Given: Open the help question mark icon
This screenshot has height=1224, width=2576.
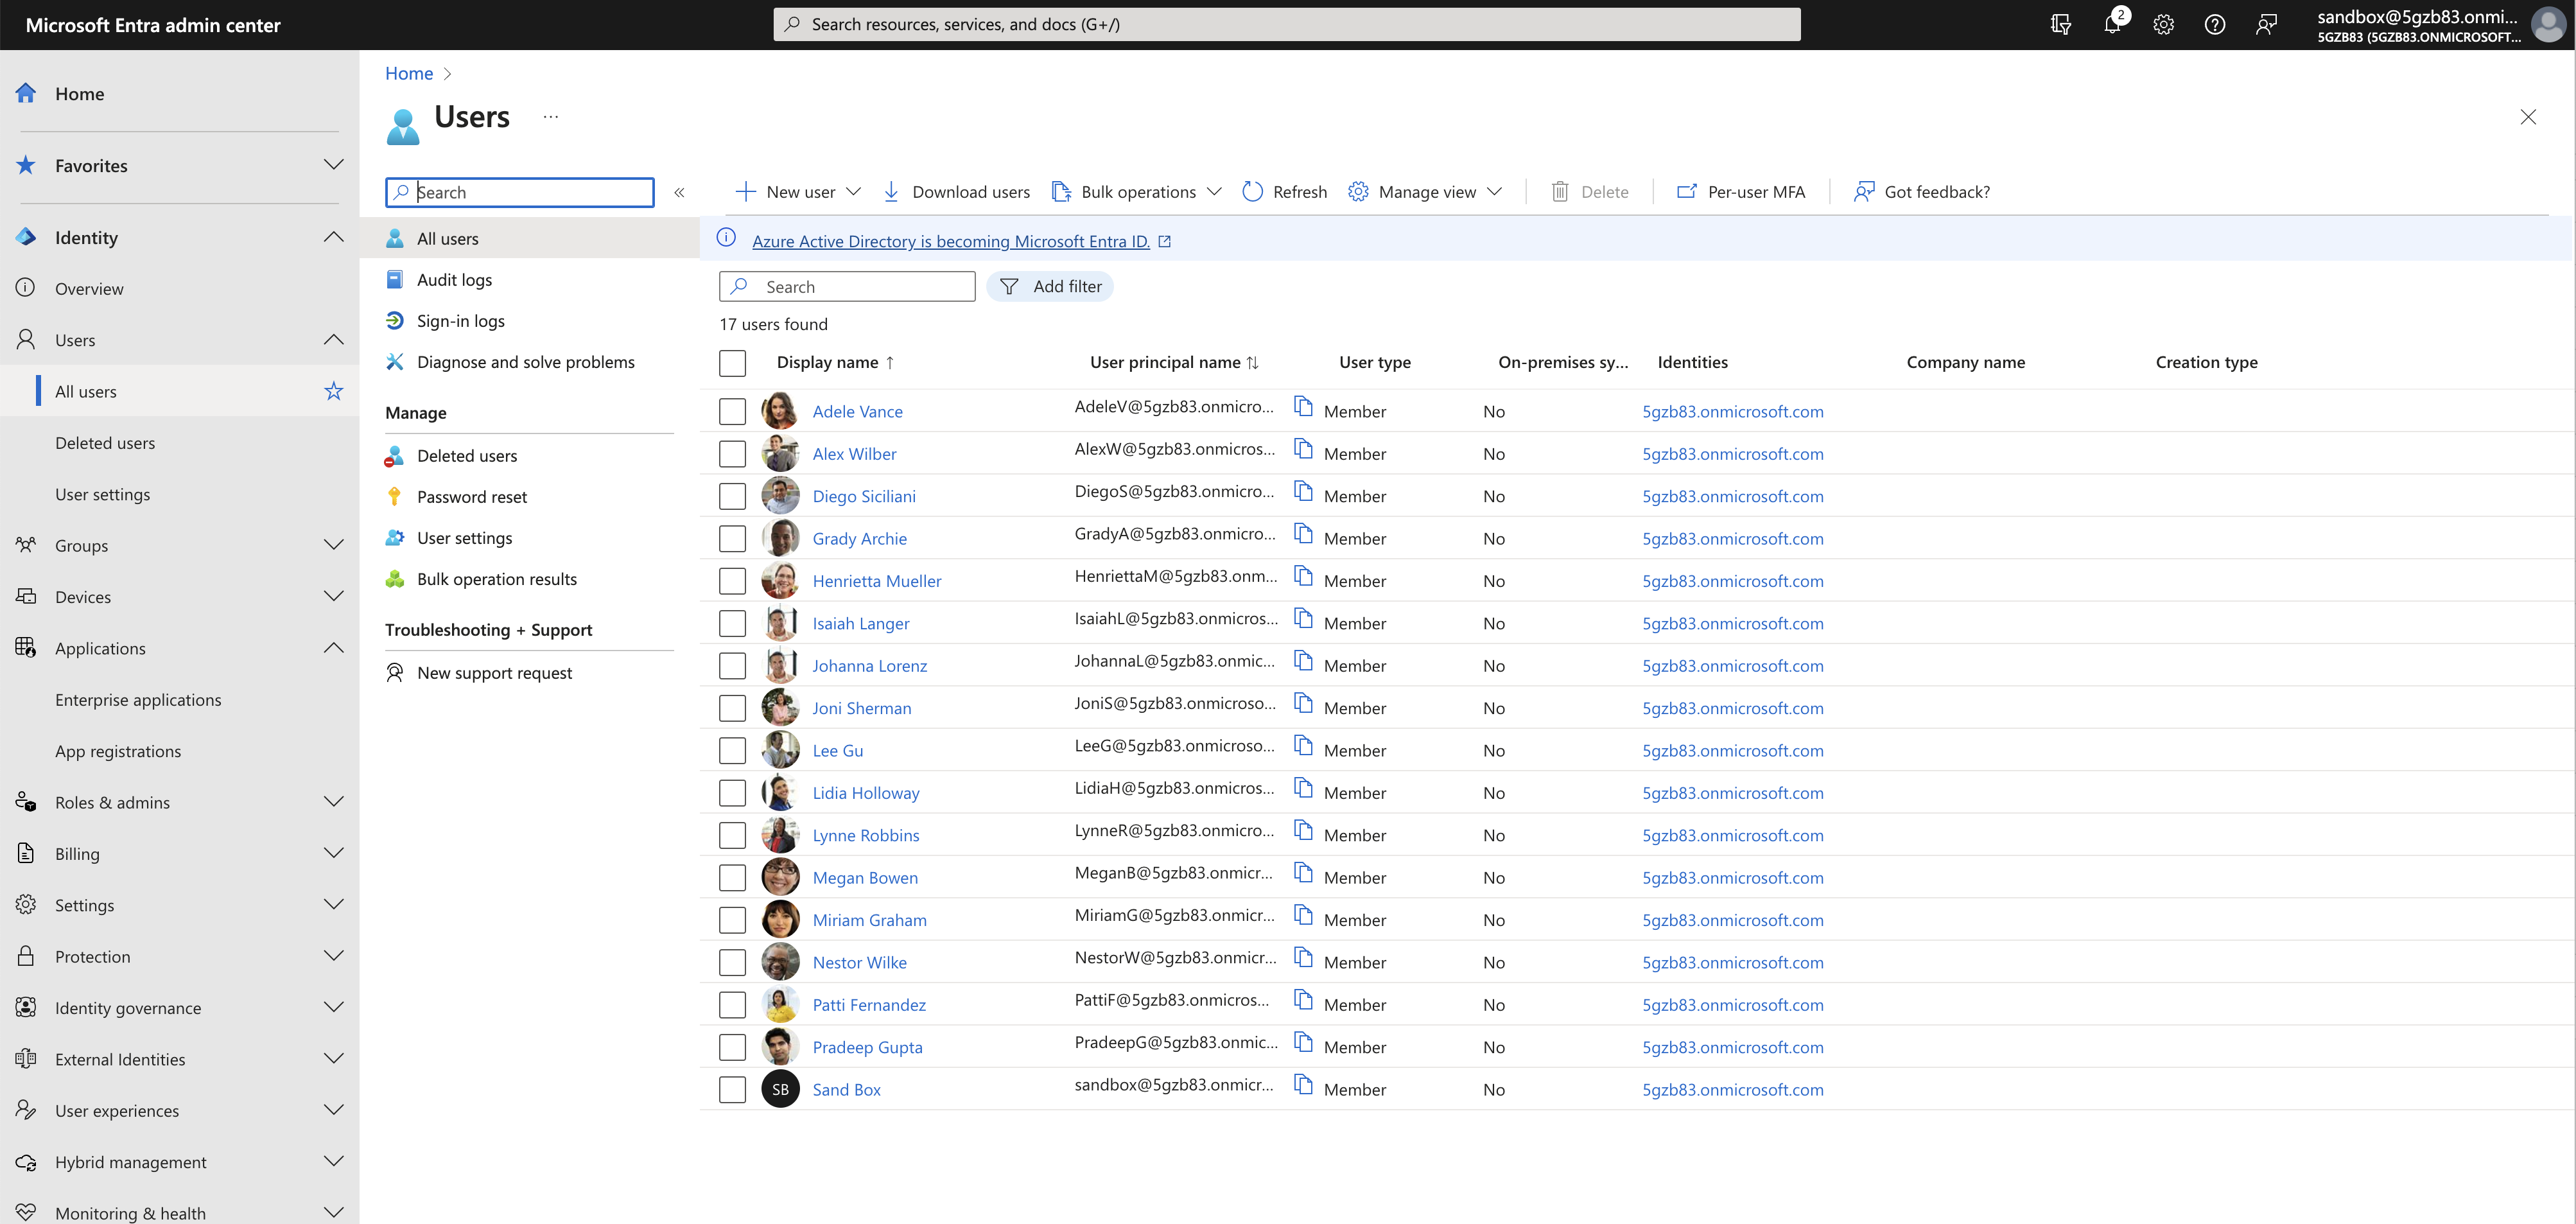Looking at the screenshot, I should [2214, 24].
